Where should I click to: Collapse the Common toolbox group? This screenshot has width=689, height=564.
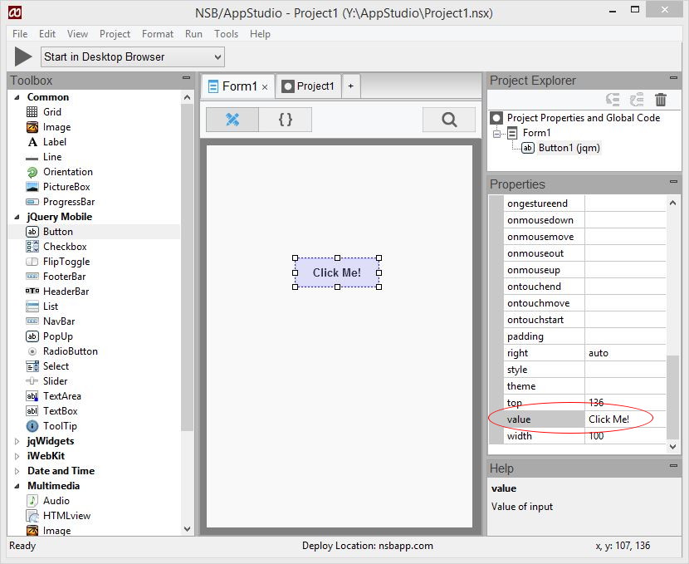(x=17, y=97)
